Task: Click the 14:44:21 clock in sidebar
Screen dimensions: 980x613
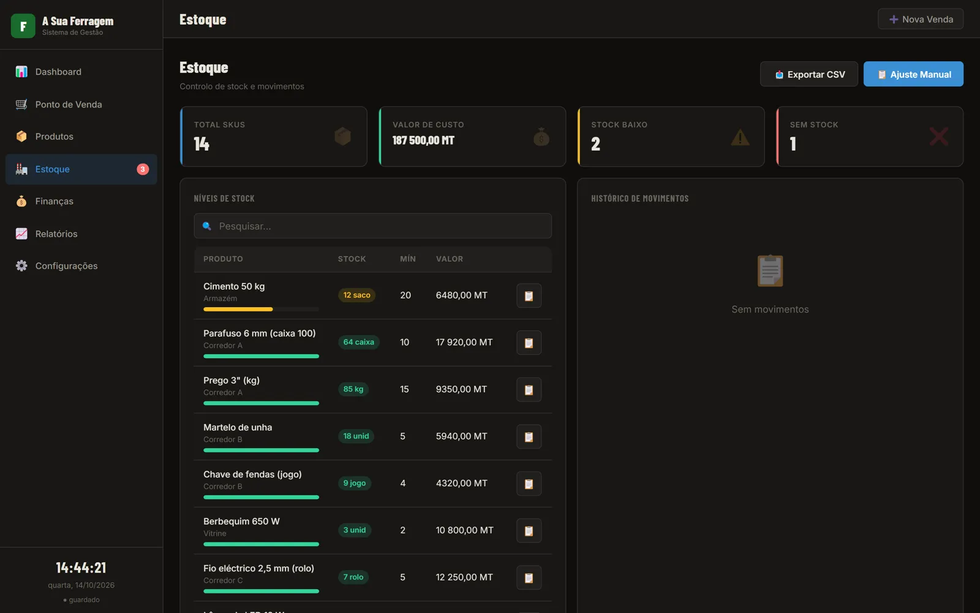Action: pos(81,568)
